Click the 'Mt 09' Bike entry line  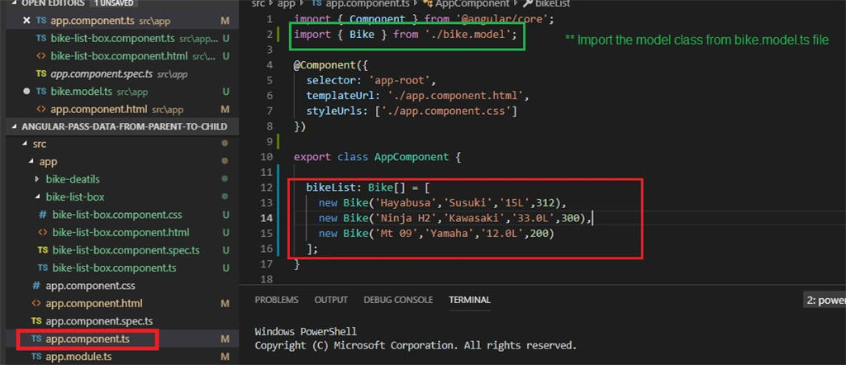[x=436, y=234]
